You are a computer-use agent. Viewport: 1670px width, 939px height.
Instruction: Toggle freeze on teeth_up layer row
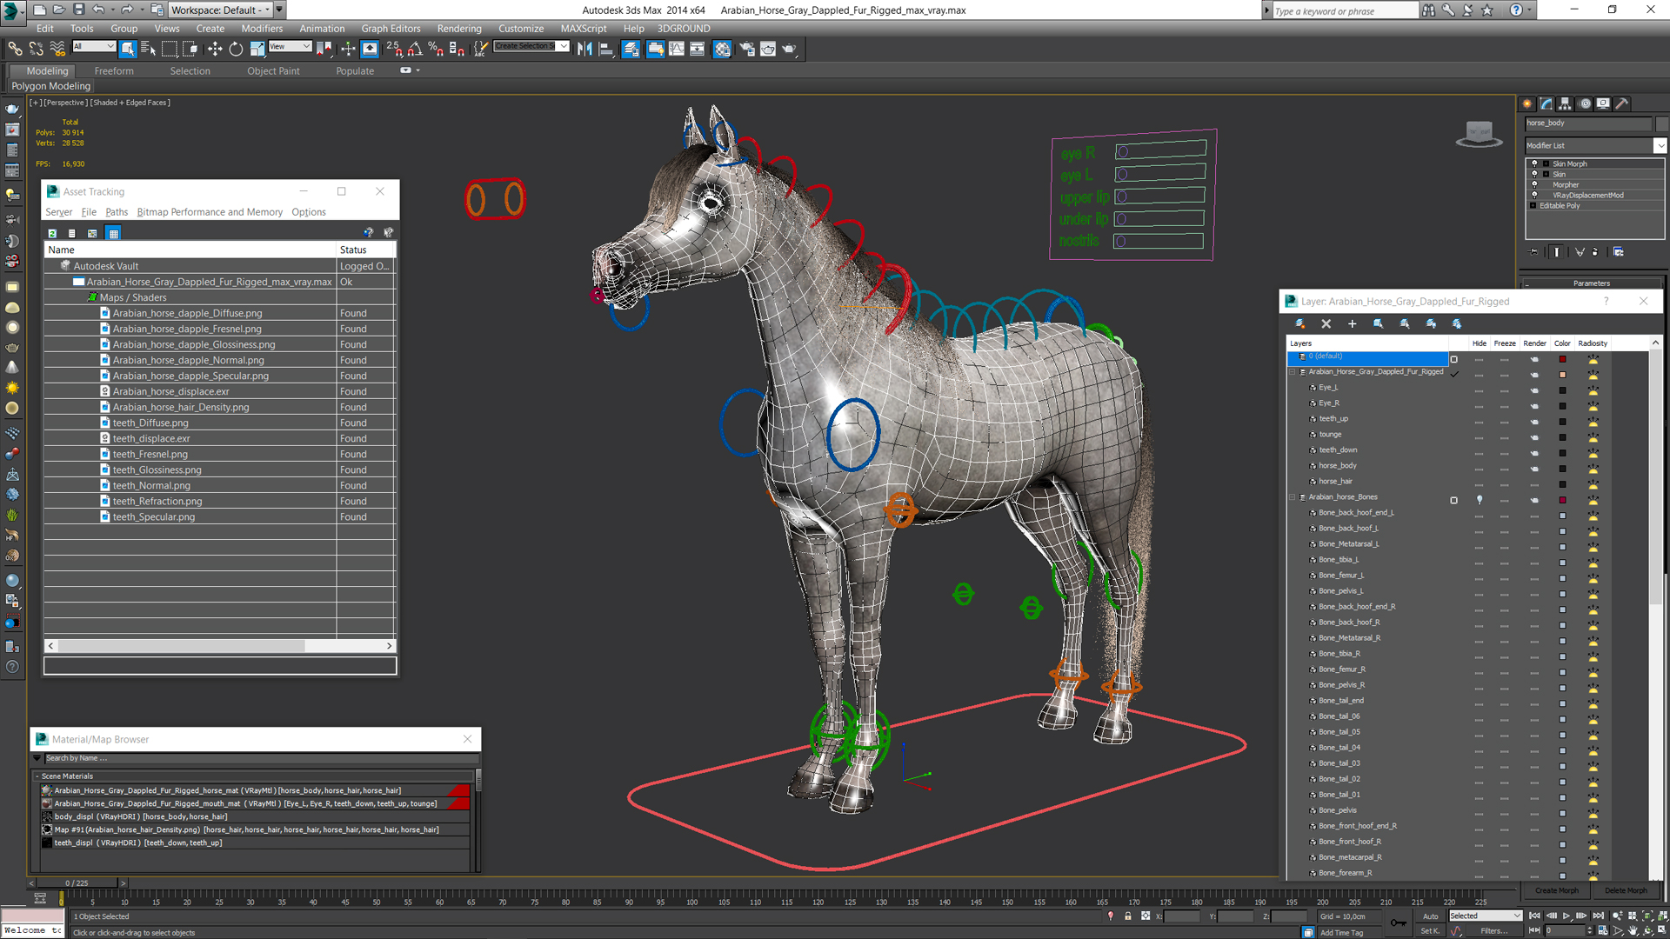1505,422
